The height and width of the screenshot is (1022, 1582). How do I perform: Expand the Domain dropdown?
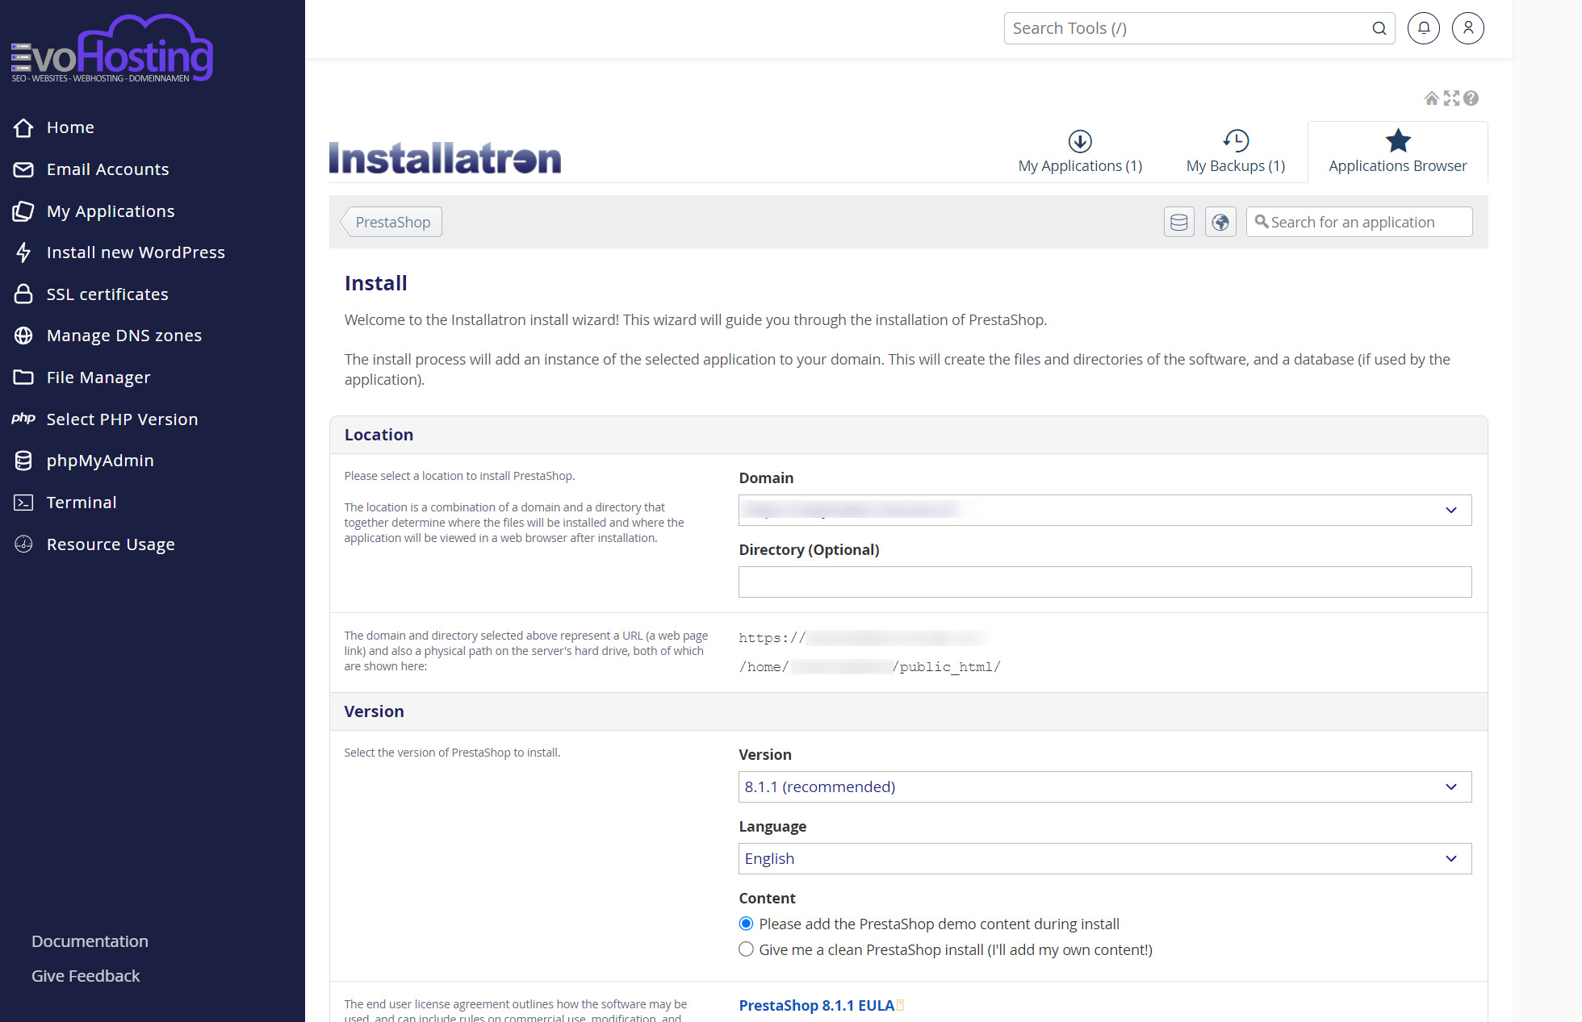1104,510
